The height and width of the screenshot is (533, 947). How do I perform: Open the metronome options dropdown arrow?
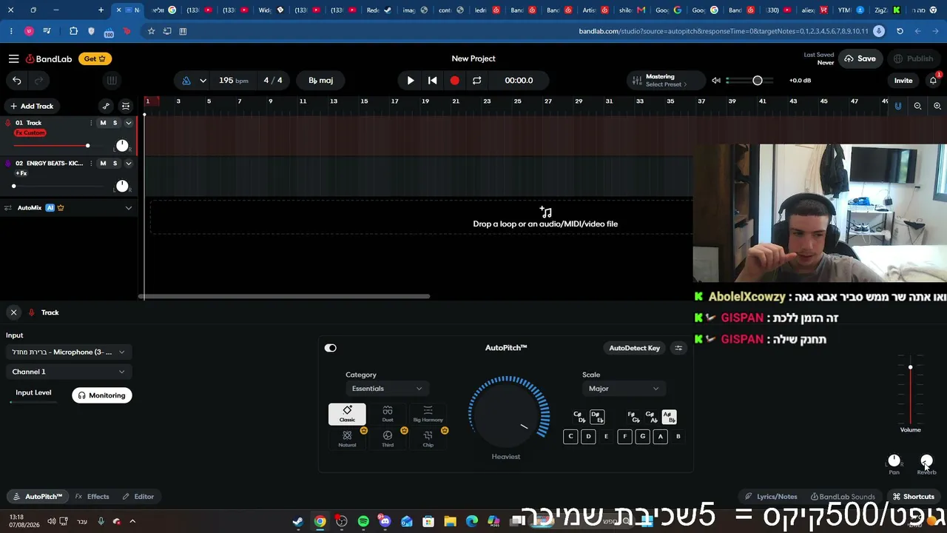(203, 81)
